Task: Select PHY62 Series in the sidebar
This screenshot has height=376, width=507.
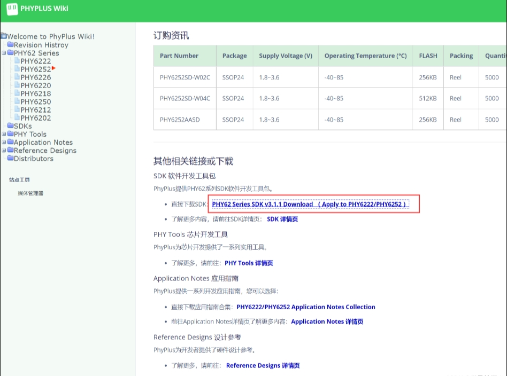Action: pos(36,53)
